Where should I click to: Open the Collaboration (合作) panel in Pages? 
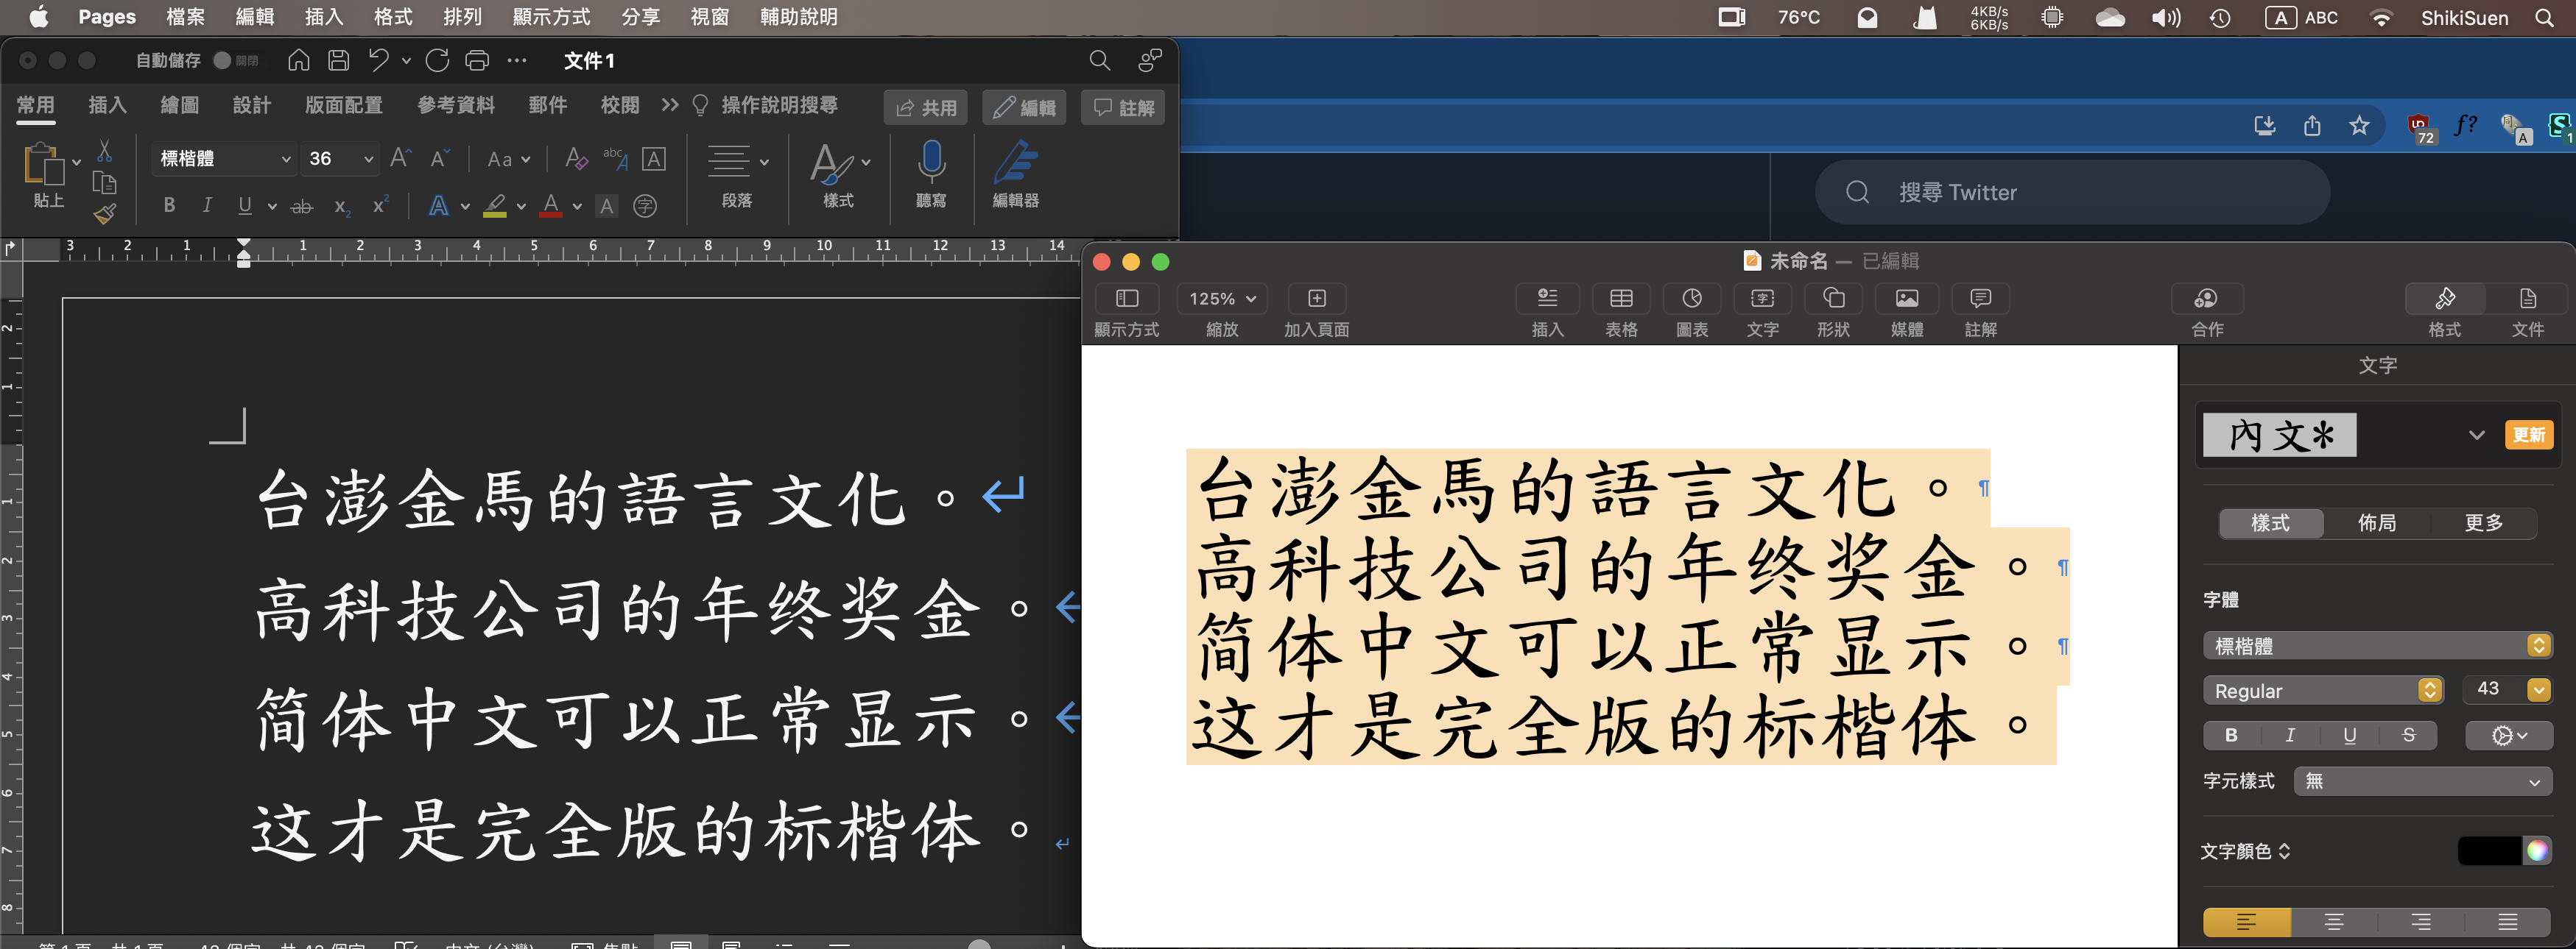tap(2206, 299)
